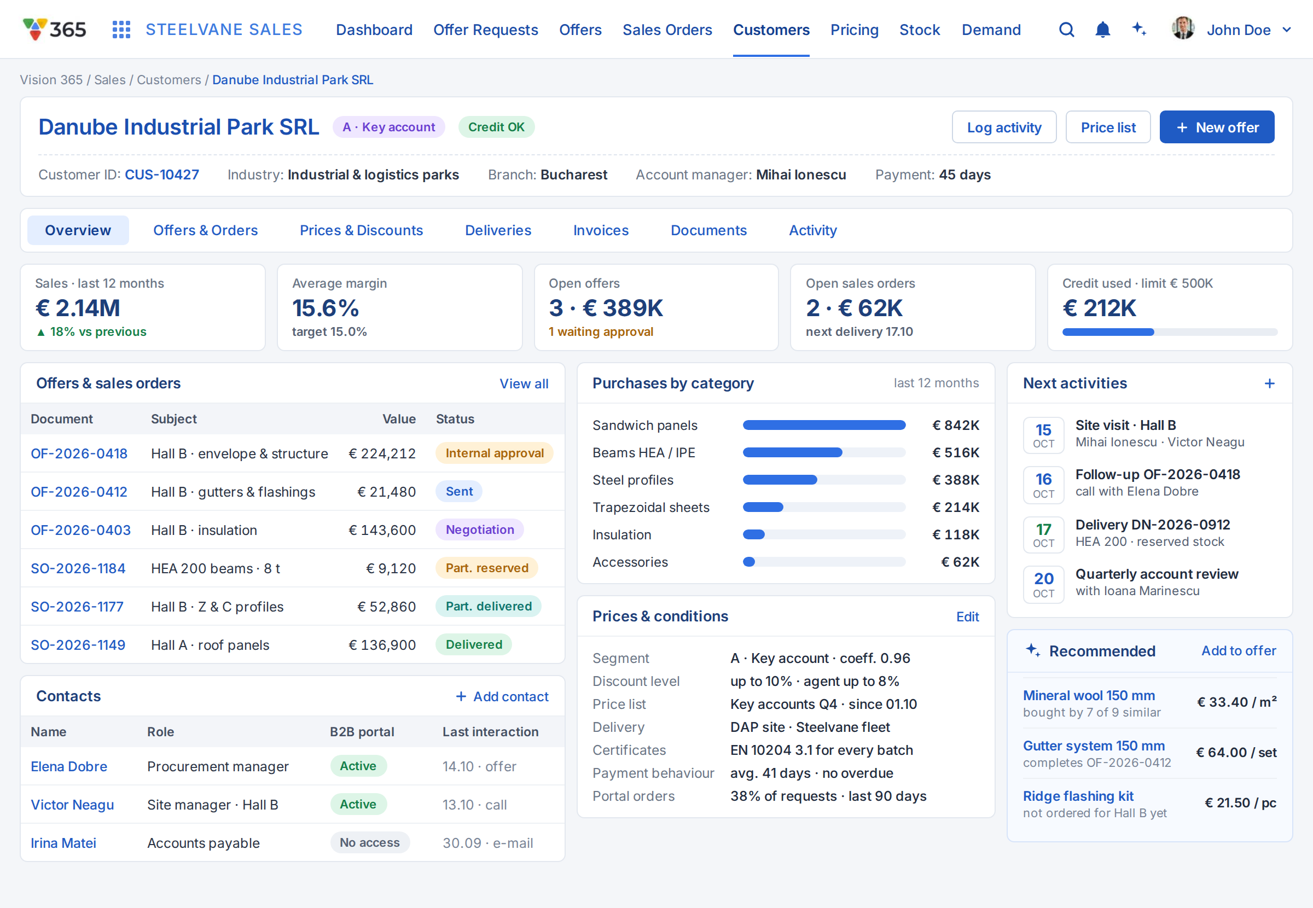Click the Log activity button
Image resolution: width=1313 pixels, height=908 pixels.
[1003, 127]
